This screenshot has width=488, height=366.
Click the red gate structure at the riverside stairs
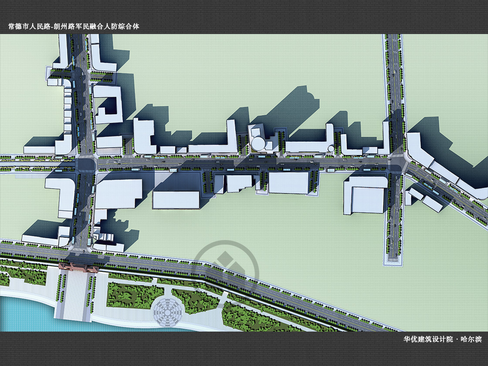coord(79,268)
